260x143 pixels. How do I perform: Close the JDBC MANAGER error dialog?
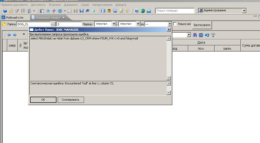(169, 29)
